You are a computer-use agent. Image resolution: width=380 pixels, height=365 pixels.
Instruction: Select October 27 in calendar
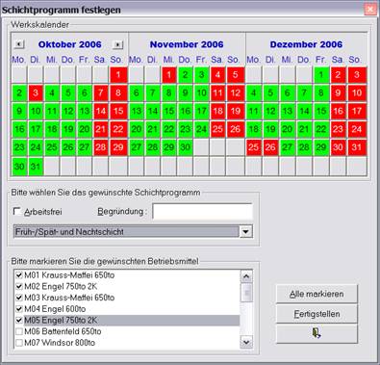point(85,147)
